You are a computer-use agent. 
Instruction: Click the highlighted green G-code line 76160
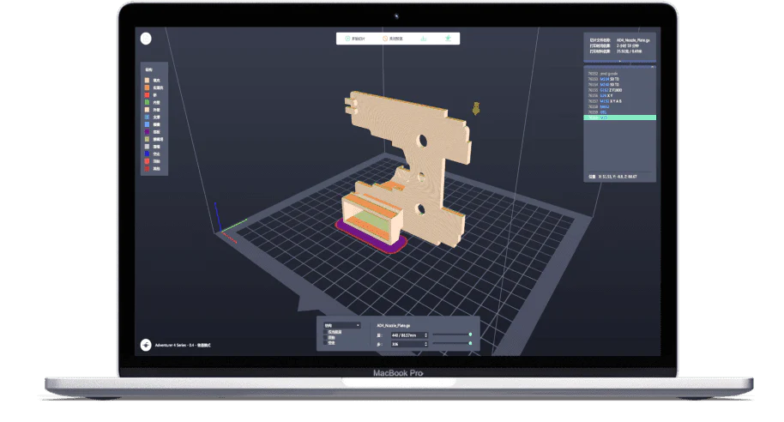click(620, 118)
